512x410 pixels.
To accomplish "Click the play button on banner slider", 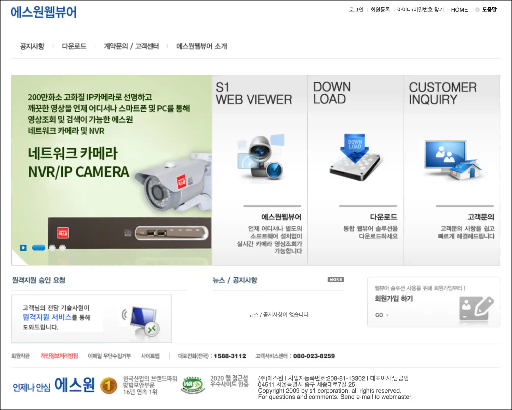I will pos(23,248).
